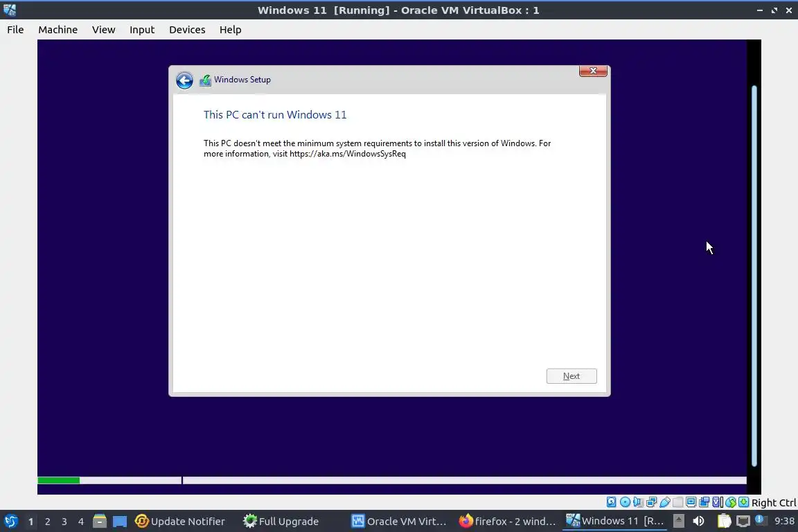Switch to virtual desktop 4
The height and width of the screenshot is (532, 798).
point(81,522)
